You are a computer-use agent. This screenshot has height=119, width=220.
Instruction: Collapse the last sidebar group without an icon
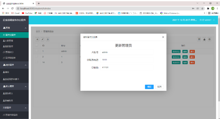tap(14, 108)
